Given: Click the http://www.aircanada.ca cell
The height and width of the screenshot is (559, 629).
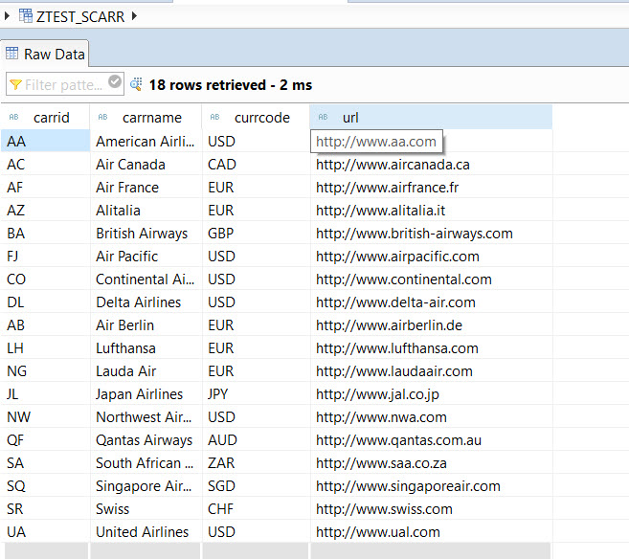Looking at the screenshot, I should (431, 164).
